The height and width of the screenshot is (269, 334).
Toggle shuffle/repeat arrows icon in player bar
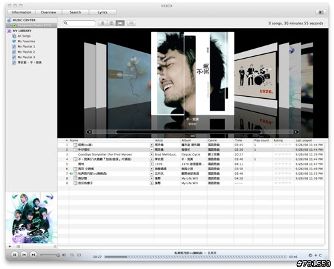pyautogui.click(x=72, y=255)
